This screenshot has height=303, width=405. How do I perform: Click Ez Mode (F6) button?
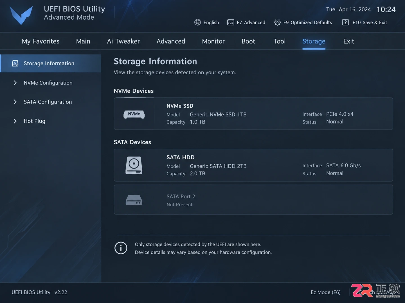325,292
